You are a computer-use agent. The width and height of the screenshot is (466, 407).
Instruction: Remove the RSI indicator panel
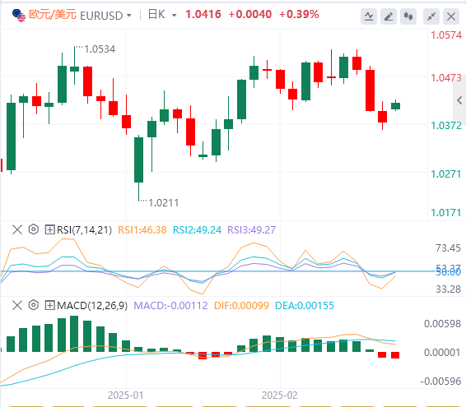point(17,229)
